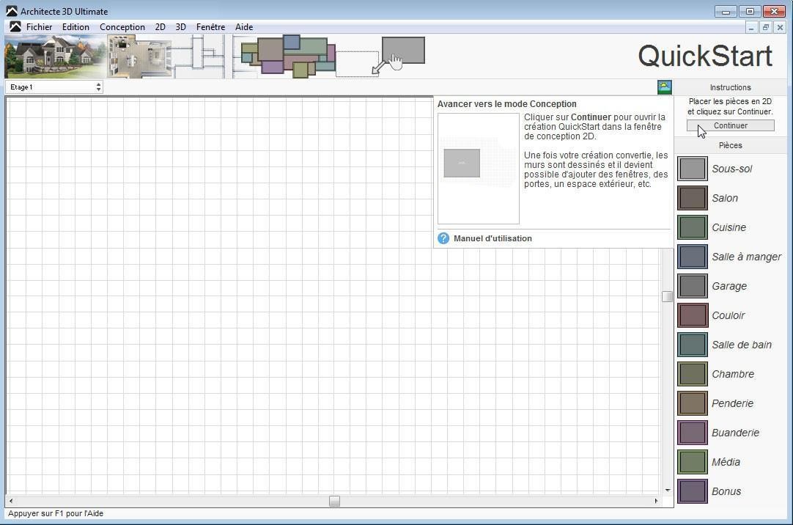Open the blue help question mark icon
The height and width of the screenshot is (525, 793).
tap(443, 238)
